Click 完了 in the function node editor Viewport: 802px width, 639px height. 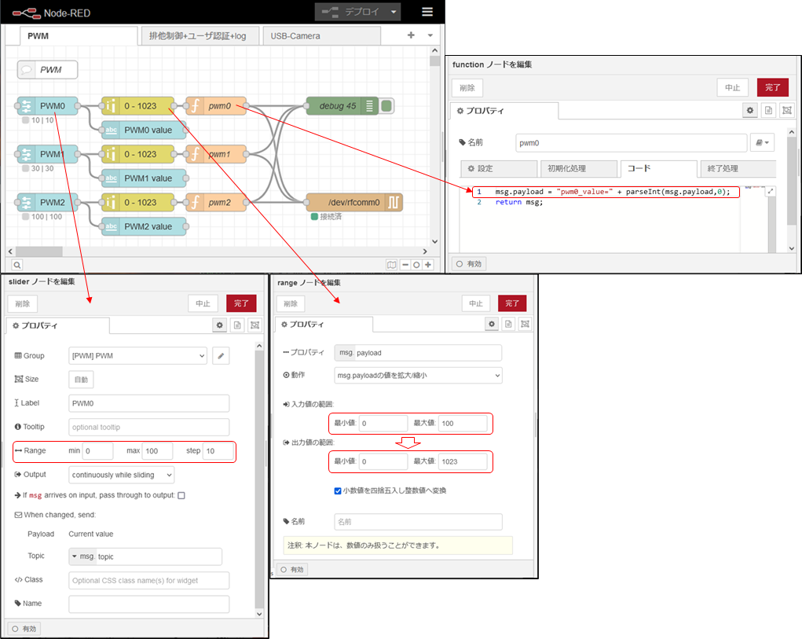tap(771, 87)
